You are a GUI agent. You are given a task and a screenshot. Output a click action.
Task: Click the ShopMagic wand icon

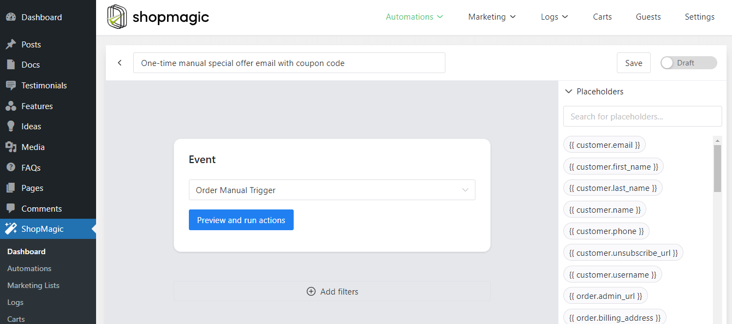pos(10,229)
